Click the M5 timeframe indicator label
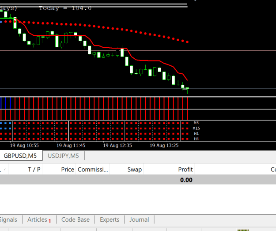276x231 pixels. [x=196, y=123]
